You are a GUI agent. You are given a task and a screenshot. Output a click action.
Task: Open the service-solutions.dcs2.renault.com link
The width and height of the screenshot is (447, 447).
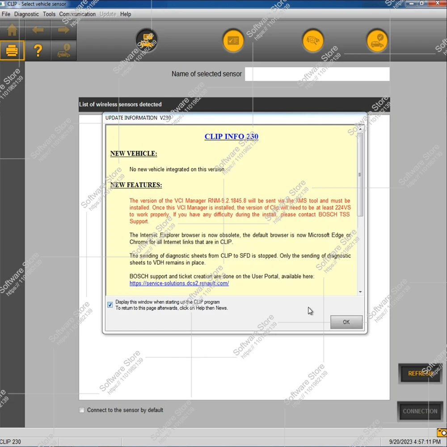(179, 283)
